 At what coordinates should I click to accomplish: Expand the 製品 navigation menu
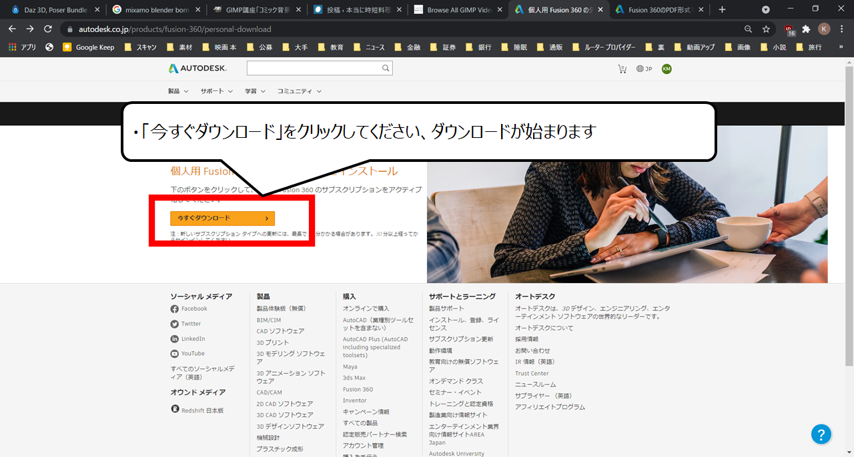(x=178, y=91)
